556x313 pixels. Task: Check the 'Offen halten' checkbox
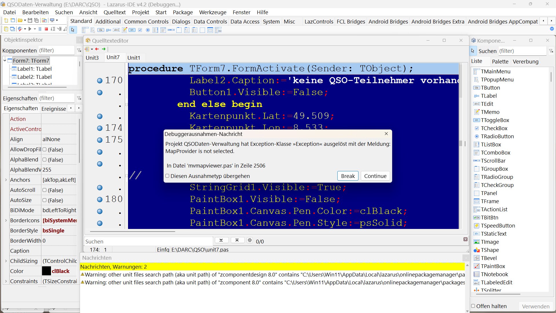point(473,306)
